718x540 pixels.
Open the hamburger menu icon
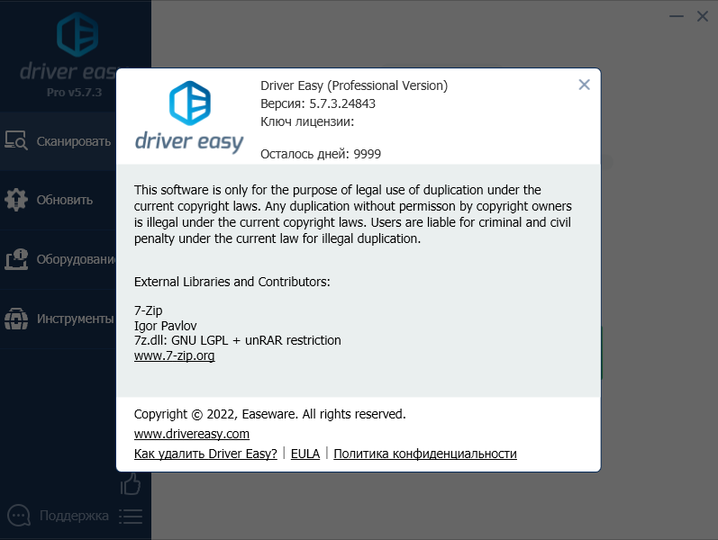pos(131,517)
